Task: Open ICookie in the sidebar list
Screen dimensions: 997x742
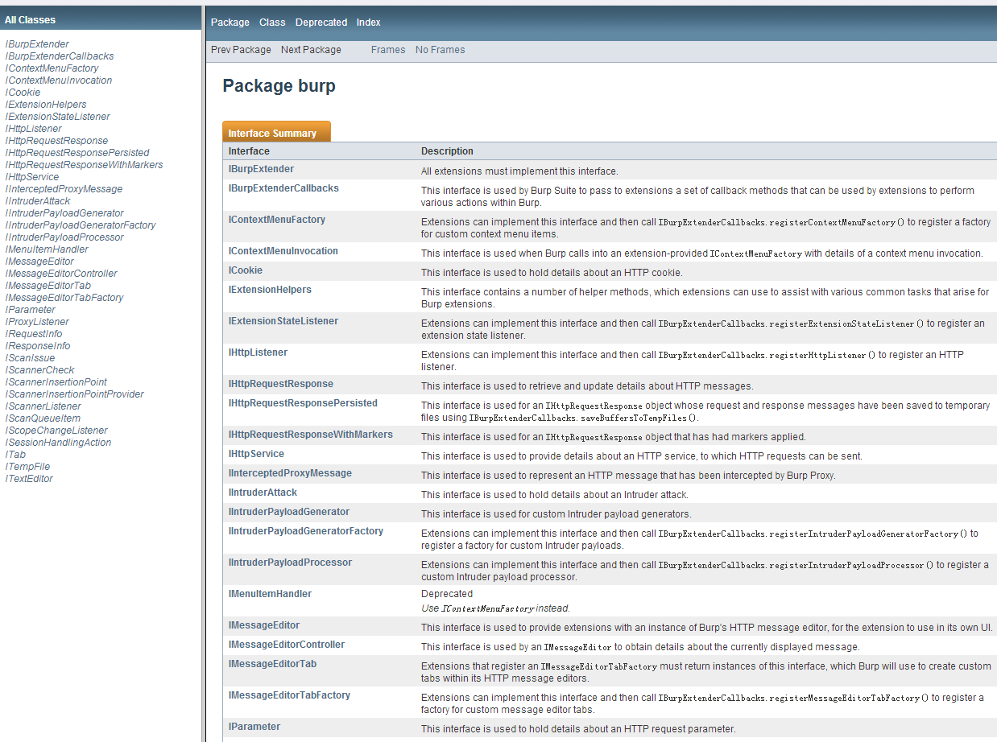Action: click(23, 93)
